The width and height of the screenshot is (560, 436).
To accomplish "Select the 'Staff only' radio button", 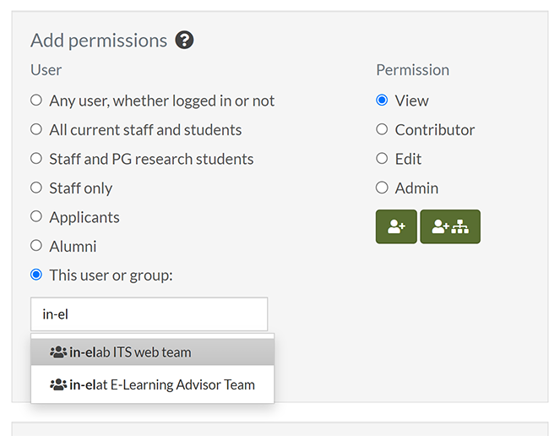I will (36, 188).
